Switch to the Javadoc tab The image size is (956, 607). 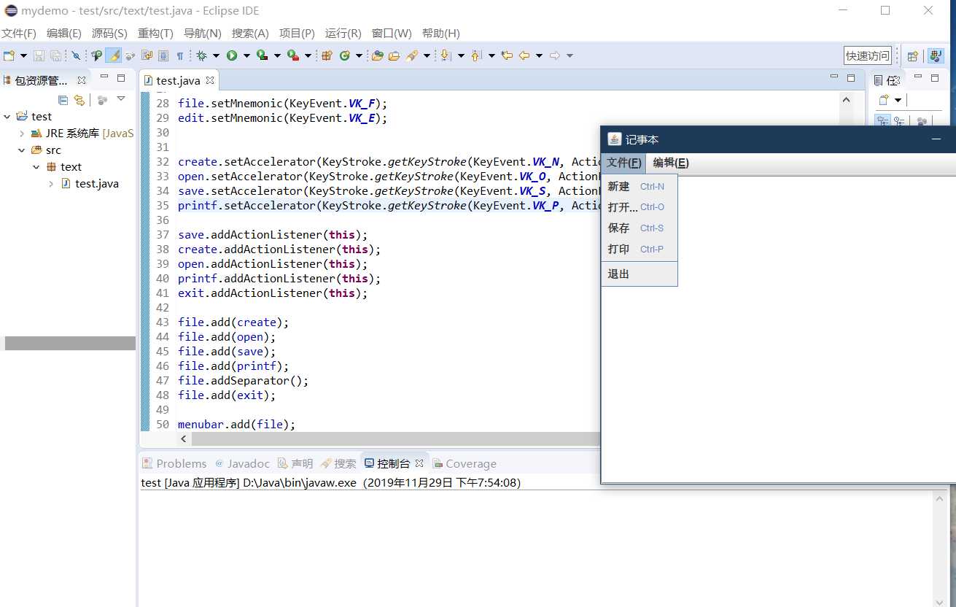pos(241,463)
